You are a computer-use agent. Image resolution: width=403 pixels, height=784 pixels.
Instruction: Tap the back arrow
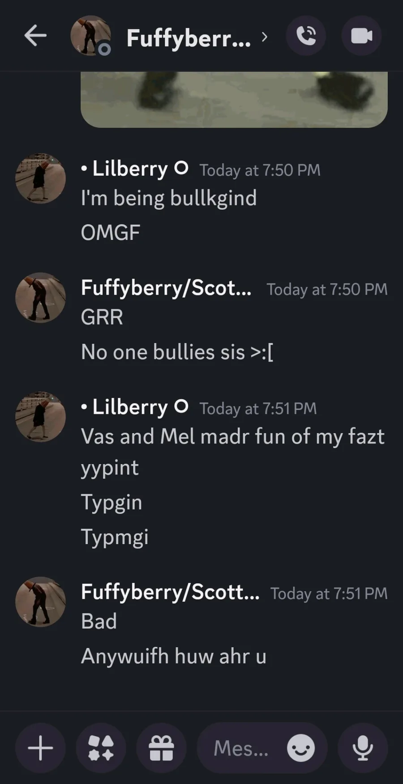pyautogui.click(x=35, y=36)
